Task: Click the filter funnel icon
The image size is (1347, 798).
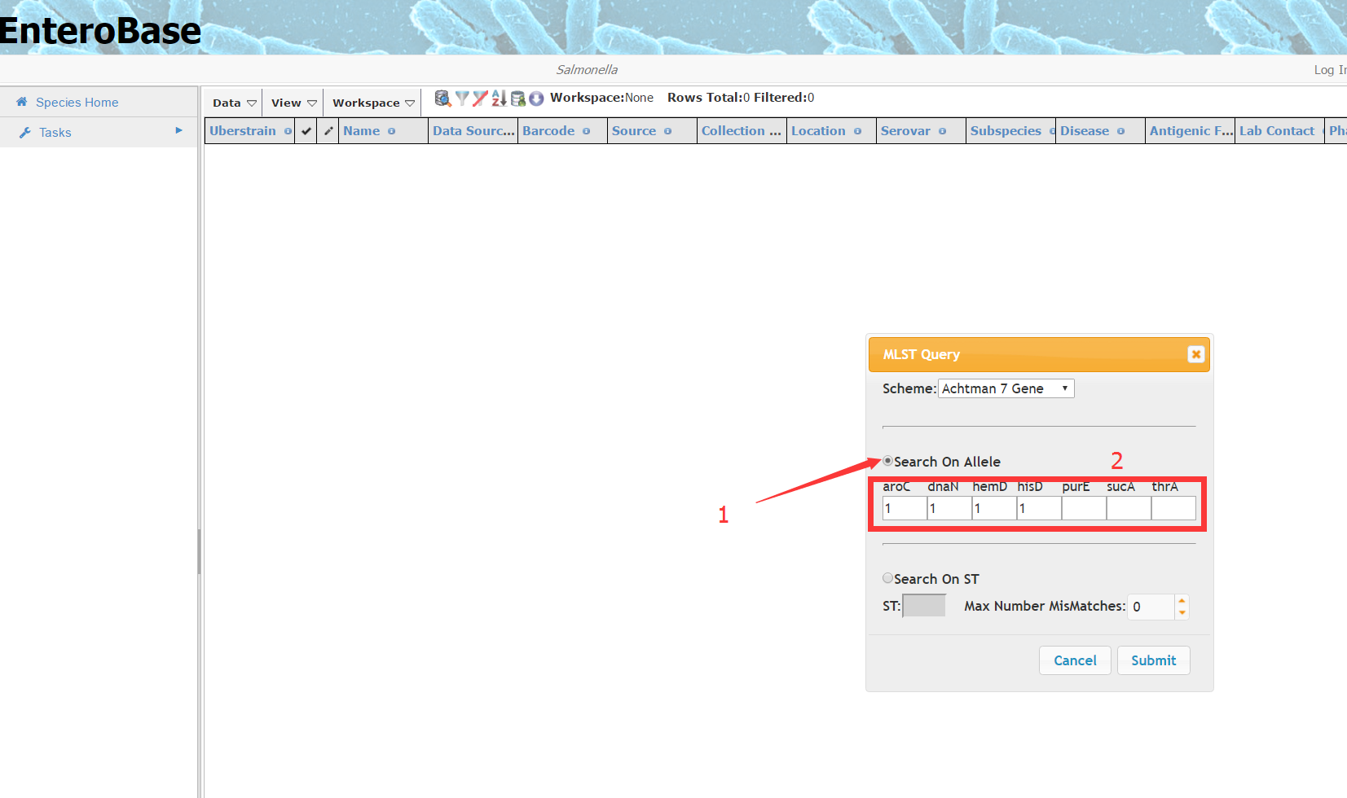Action: pyautogui.click(x=462, y=99)
